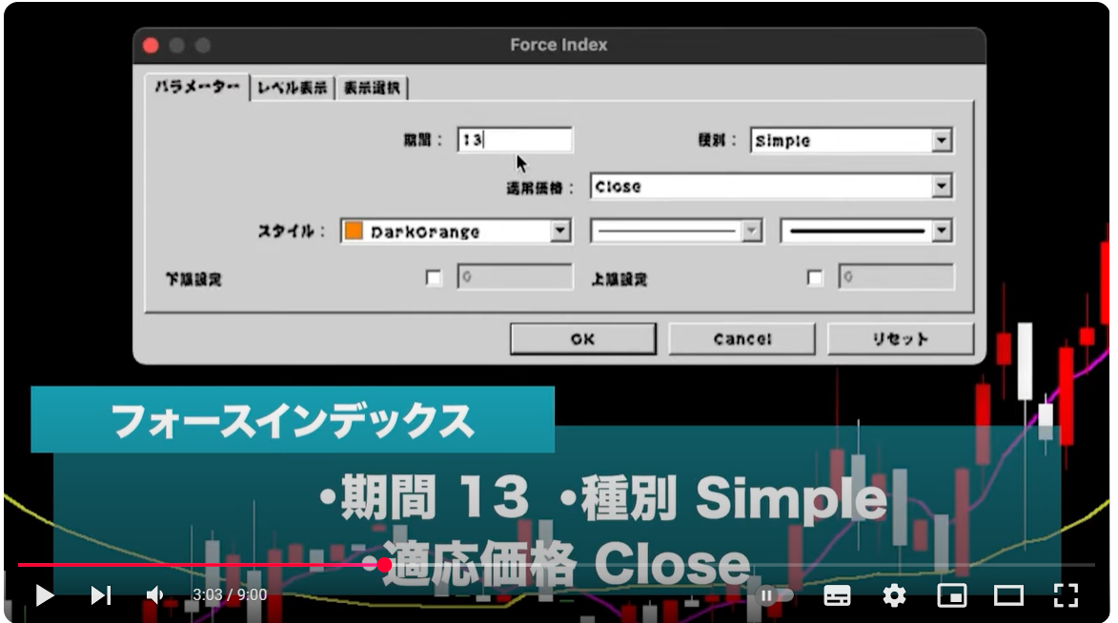Click the 下限設定 value field

point(515,277)
